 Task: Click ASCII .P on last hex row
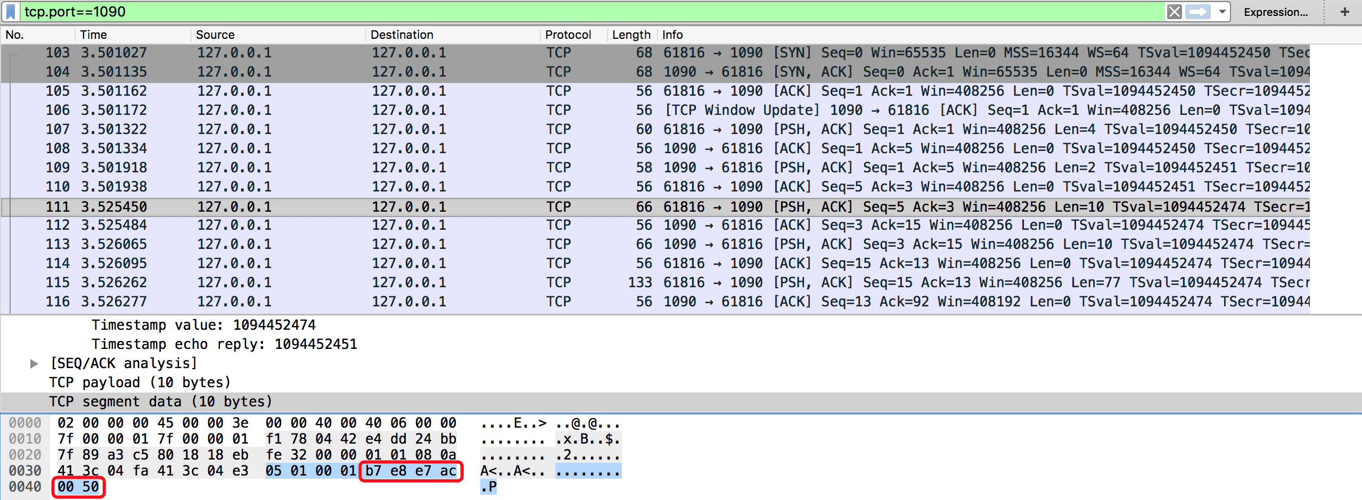pyautogui.click(x=488, y=487)
